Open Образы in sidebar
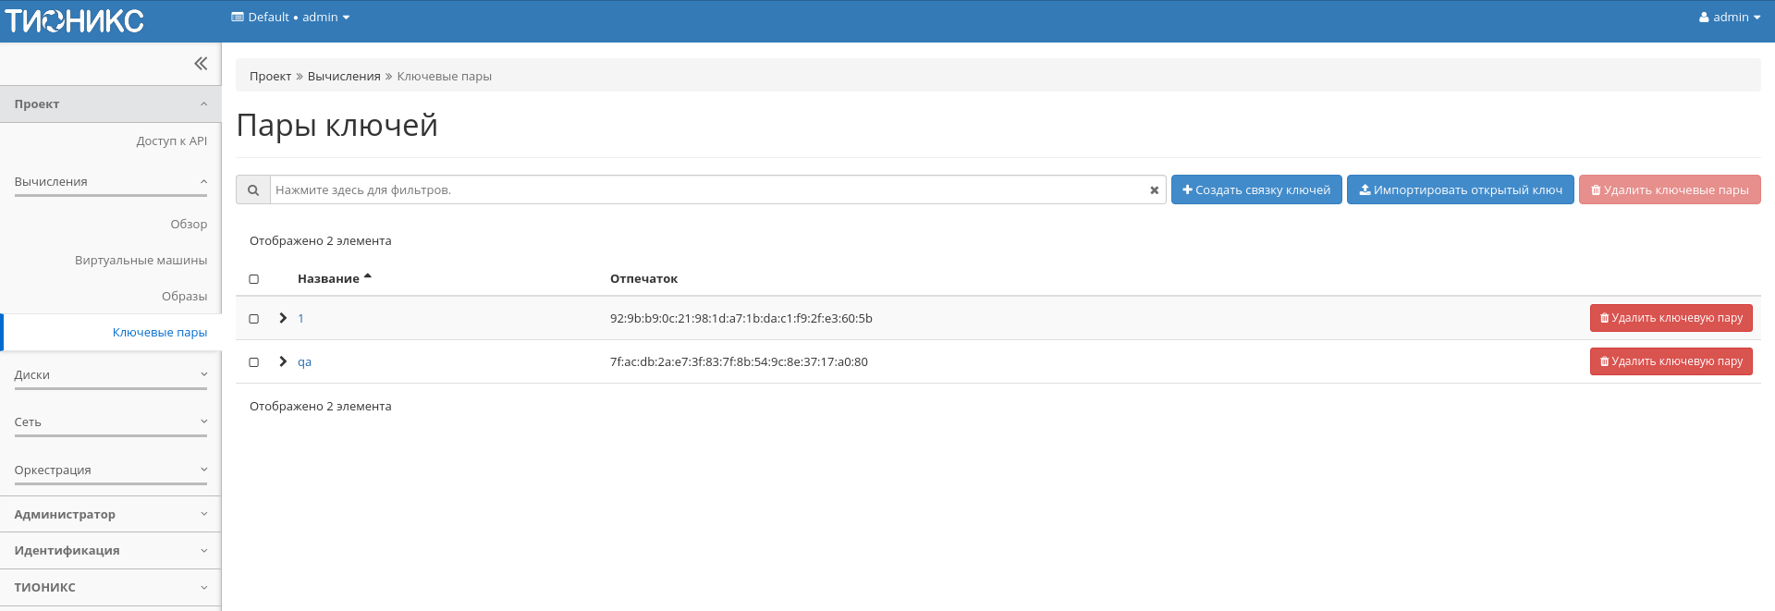Screen dimensions: 1775x611 pos(184,297)
